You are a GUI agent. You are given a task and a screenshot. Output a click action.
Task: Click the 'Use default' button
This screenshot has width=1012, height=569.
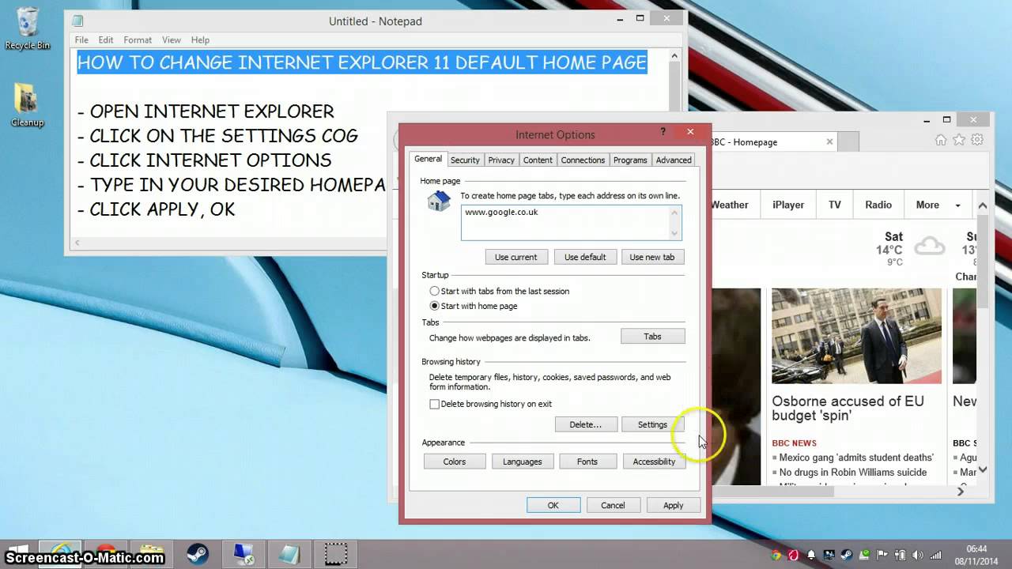[585, 257]
